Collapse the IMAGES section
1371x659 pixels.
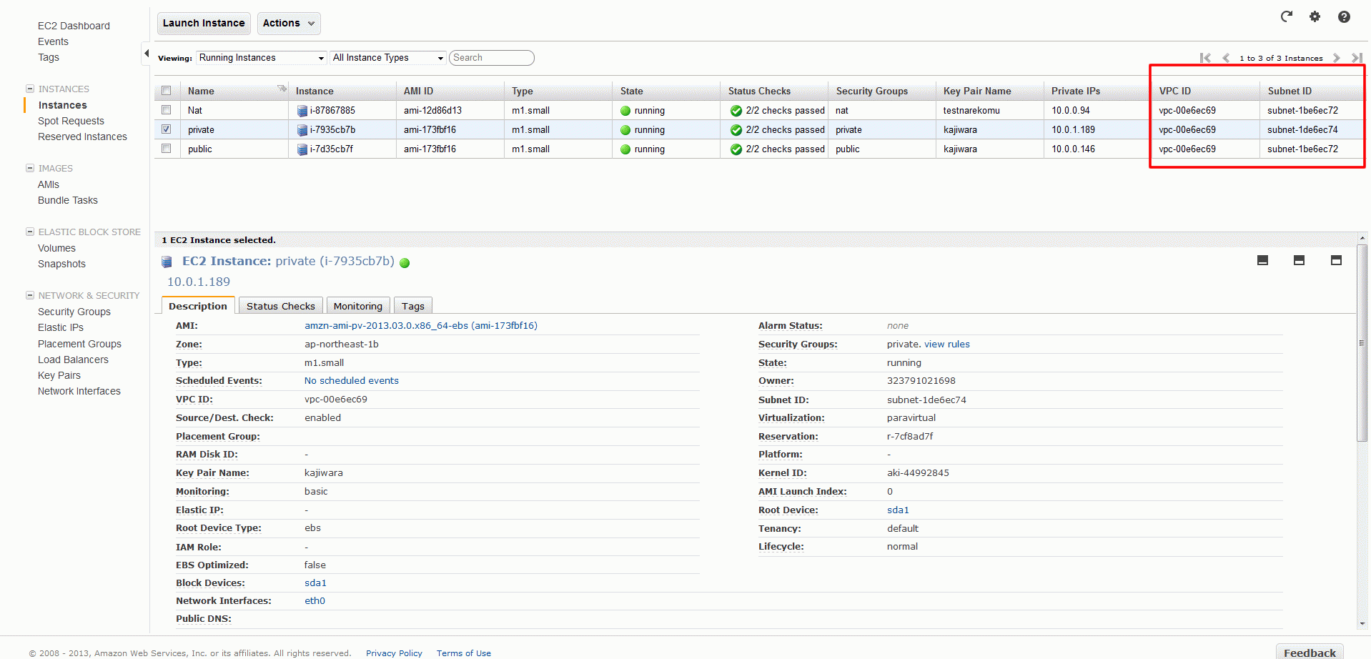pos(30,168)
